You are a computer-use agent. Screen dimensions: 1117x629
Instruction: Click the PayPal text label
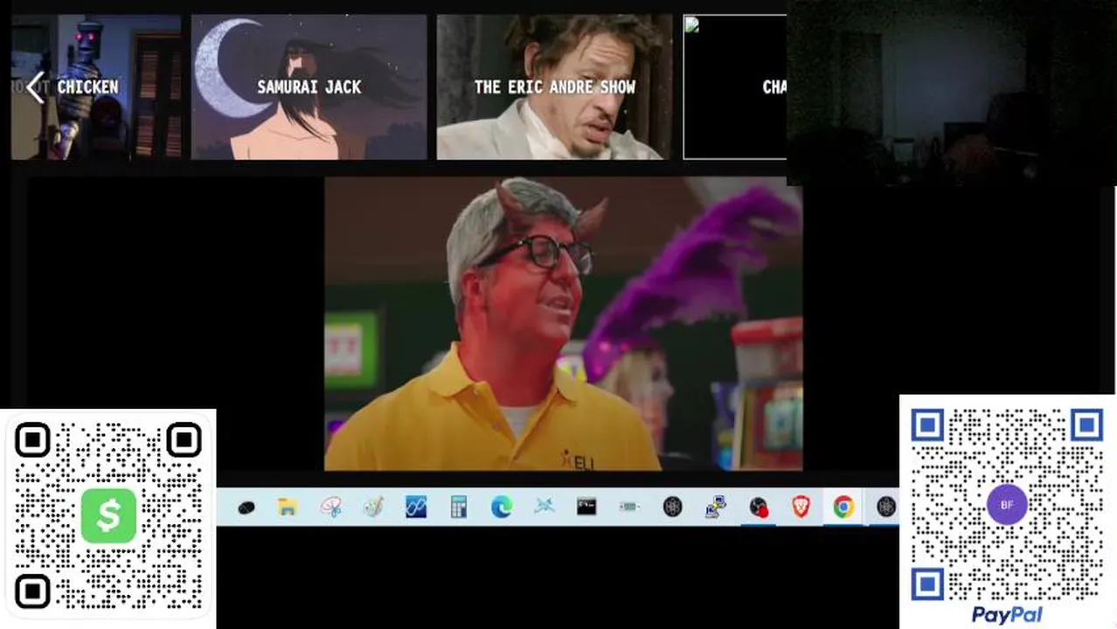[x=1007, y=615]
